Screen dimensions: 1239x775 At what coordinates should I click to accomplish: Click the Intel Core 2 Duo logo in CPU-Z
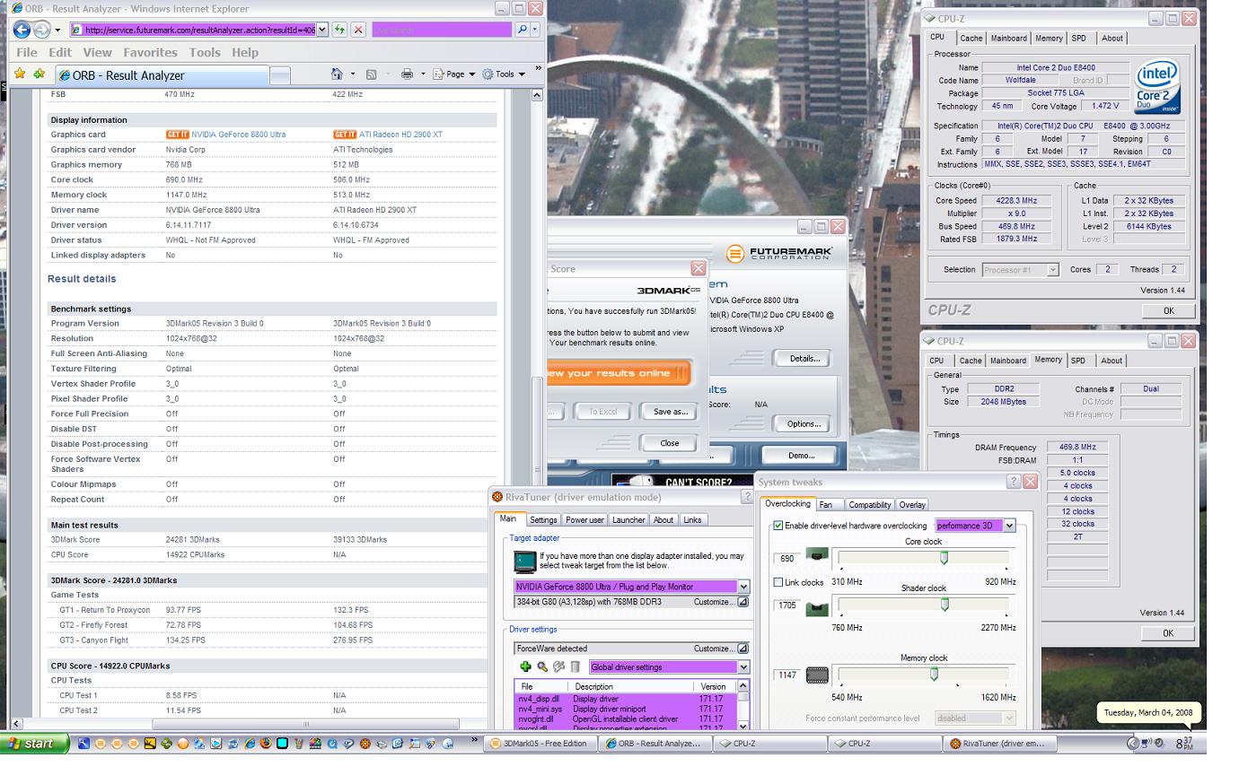tap(1156, 86)
